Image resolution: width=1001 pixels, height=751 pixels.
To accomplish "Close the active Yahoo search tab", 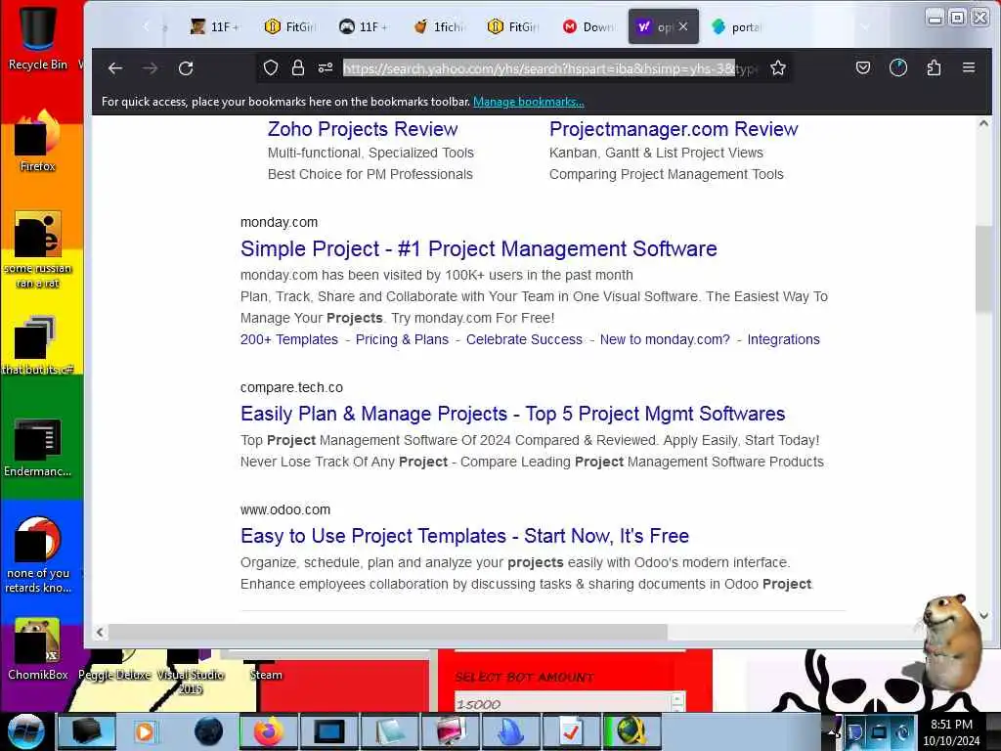I will (683, 26).
